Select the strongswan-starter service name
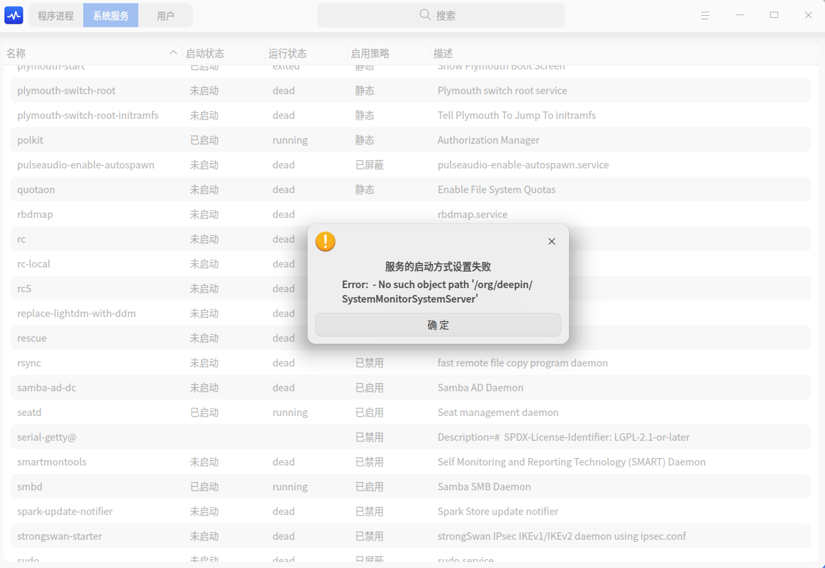 coord(59,536)
